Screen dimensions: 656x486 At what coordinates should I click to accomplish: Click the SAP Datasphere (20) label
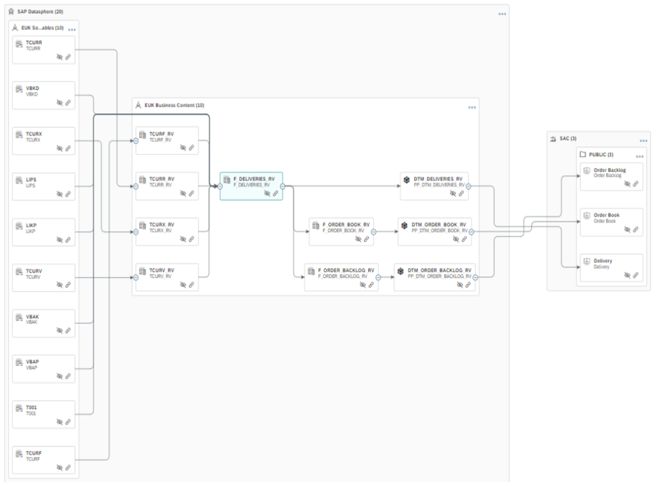click(40, 12)
